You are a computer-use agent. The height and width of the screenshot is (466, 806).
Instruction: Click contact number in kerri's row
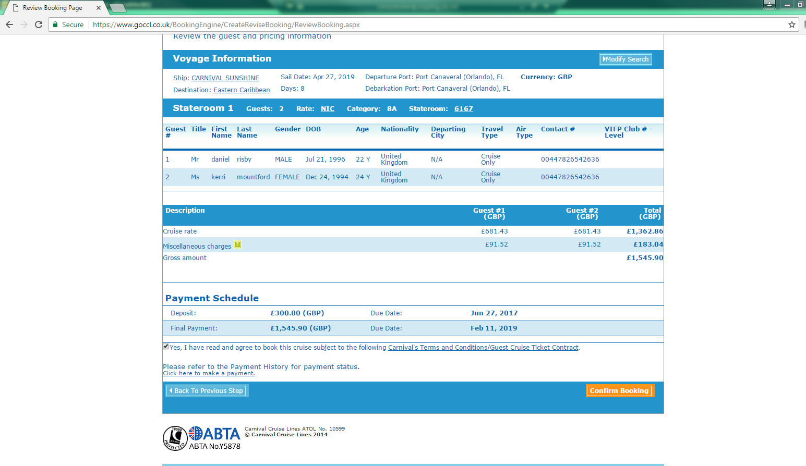point(570,177)
